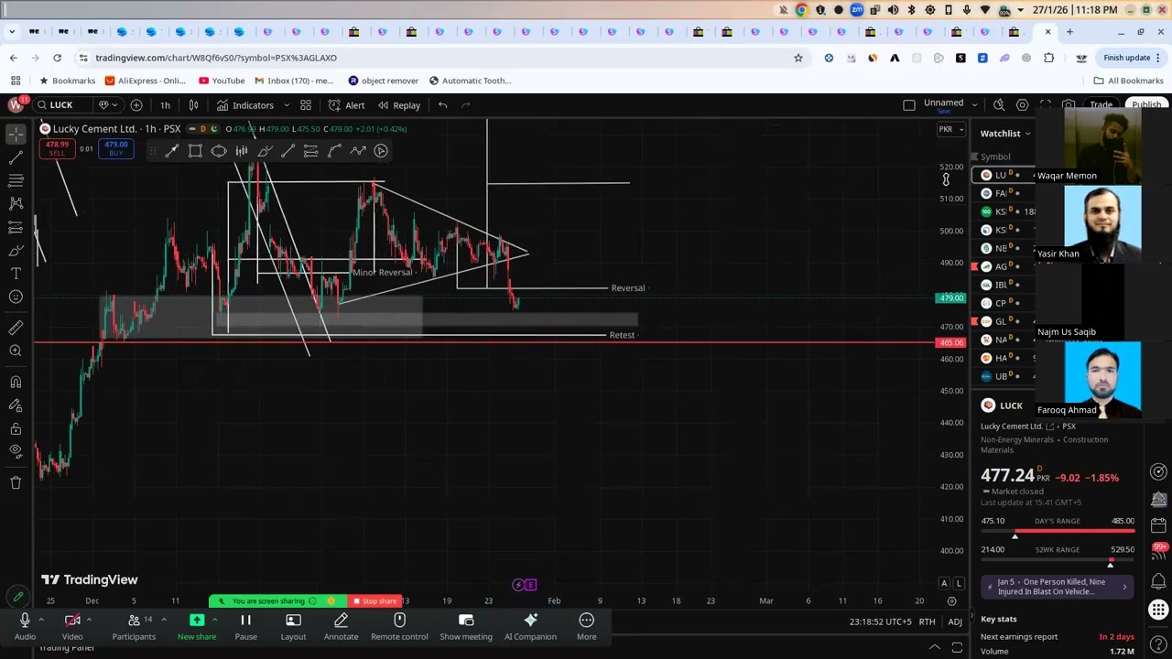Click the red 478.99 SELL button
Image resolution: width=1172 pixels, height=659 pixels.
(x=57, y=147)
